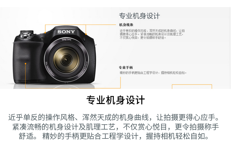This screenshot has height=152, width=231.
Task: Click the orange dot left of SONY logo
Action: 45,33
